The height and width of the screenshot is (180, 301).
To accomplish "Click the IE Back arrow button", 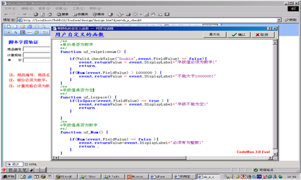I will click(x=10, y=14).
